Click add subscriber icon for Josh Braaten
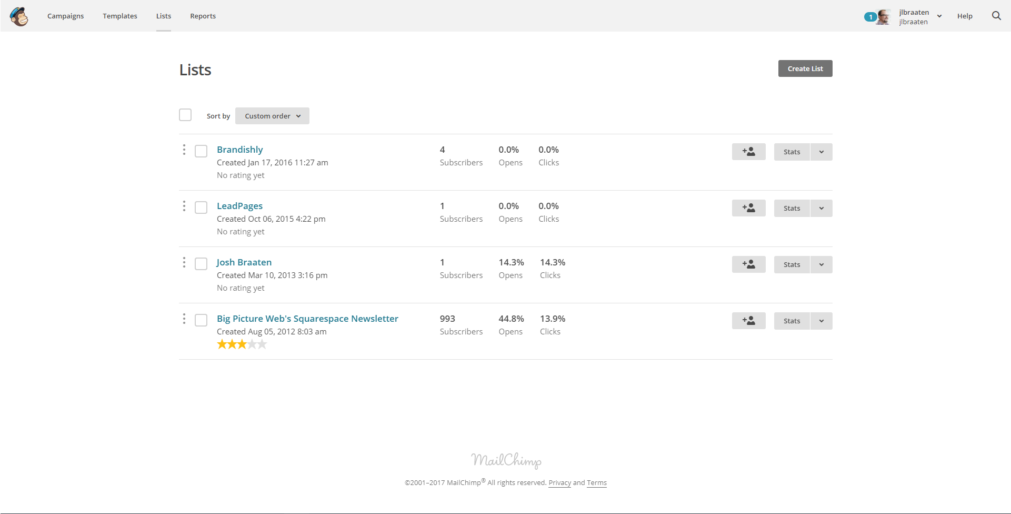Image resolution: width=1011 pixels, height=514 pixels. (748, 264)
